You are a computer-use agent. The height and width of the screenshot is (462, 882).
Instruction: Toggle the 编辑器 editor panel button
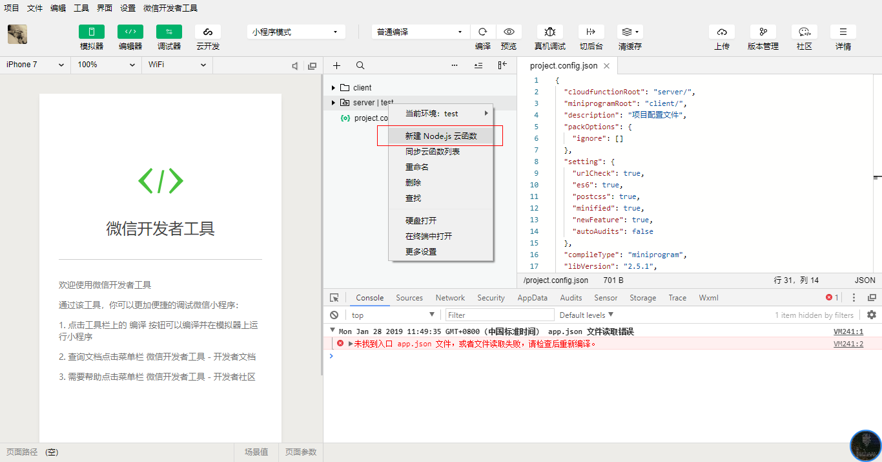[130, 32]
